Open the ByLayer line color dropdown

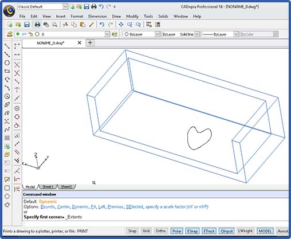157,34
